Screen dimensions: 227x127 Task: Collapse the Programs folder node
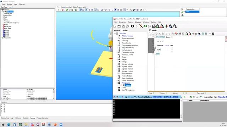coord(117,83)
